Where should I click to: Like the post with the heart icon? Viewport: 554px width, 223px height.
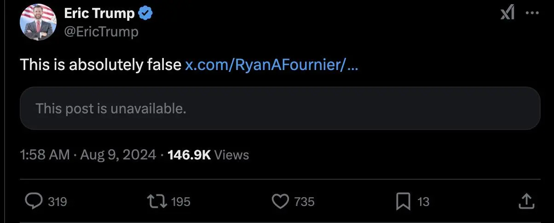coord(280,201)
